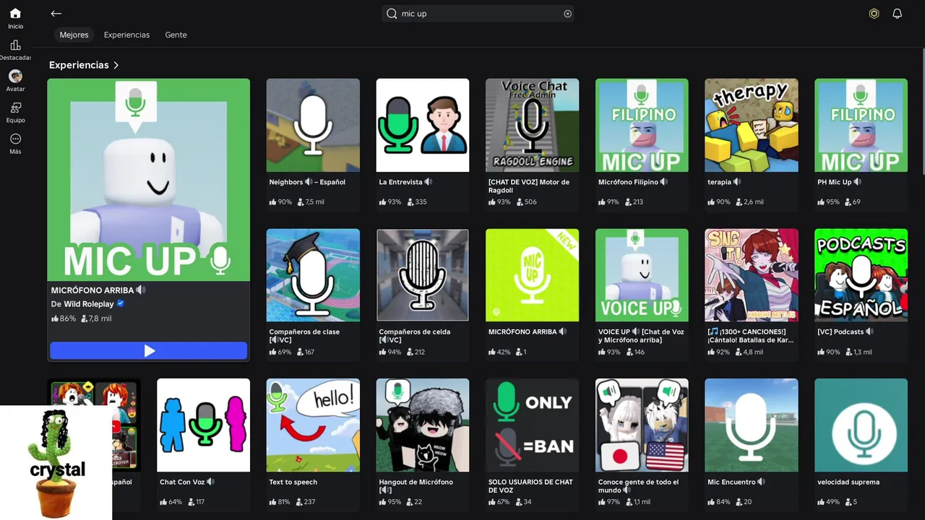Click the voice speaker icon beside PH Mic Up
This screenshot has width=925, height=520.
(859, 182)
